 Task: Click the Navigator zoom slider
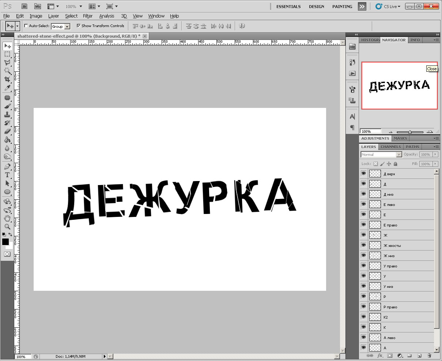[410, 132]
